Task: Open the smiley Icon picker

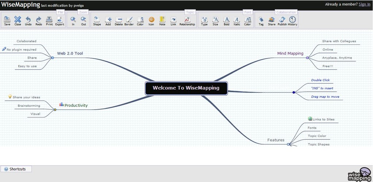Action: click(x=151, y=21)
